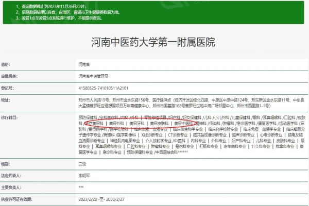The width and height of the screenshot is (309, 206).
Task: Click the department 美容中医科
Action: 183,124
